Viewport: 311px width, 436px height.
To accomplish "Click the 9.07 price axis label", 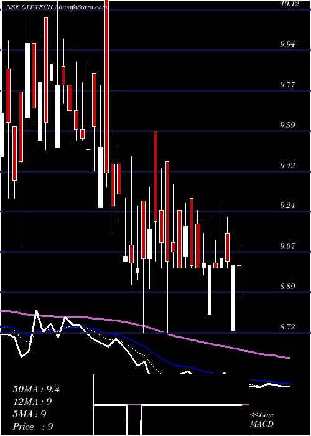I will (288, 246).
